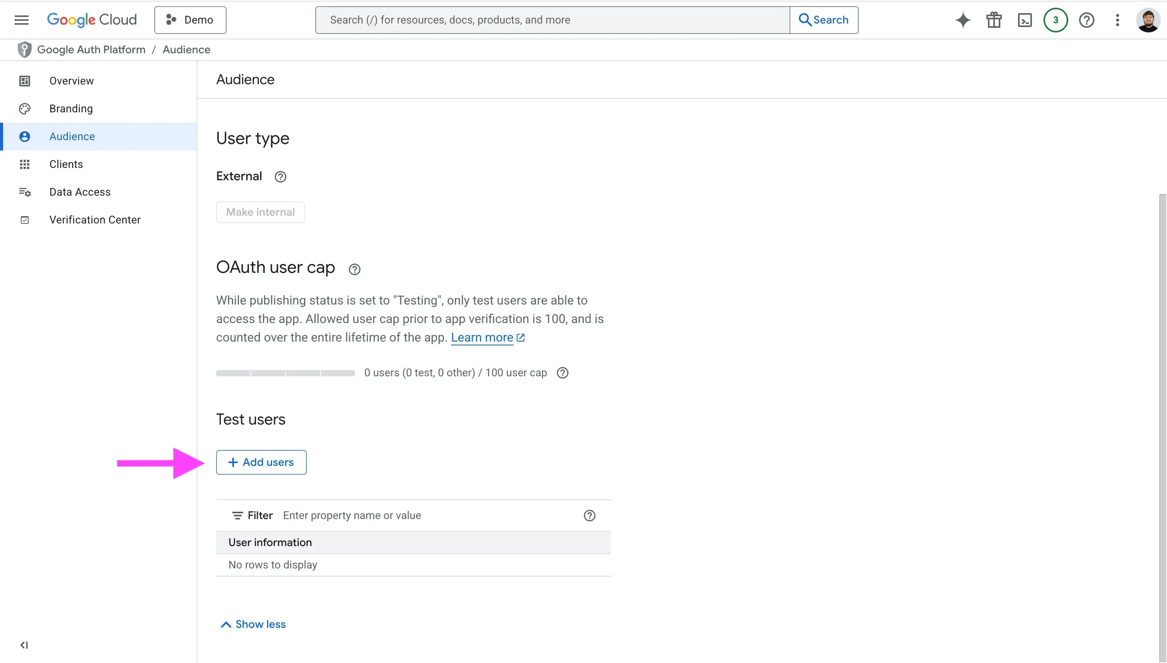Screen dimensions: 1167x663
Task: Click the Make internal button
Action: tap(260, 212)
